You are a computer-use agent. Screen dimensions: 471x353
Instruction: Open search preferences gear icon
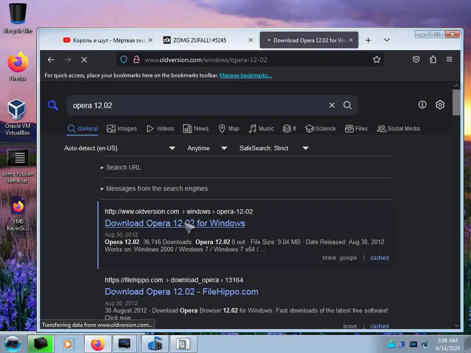(x=440, y=104)
